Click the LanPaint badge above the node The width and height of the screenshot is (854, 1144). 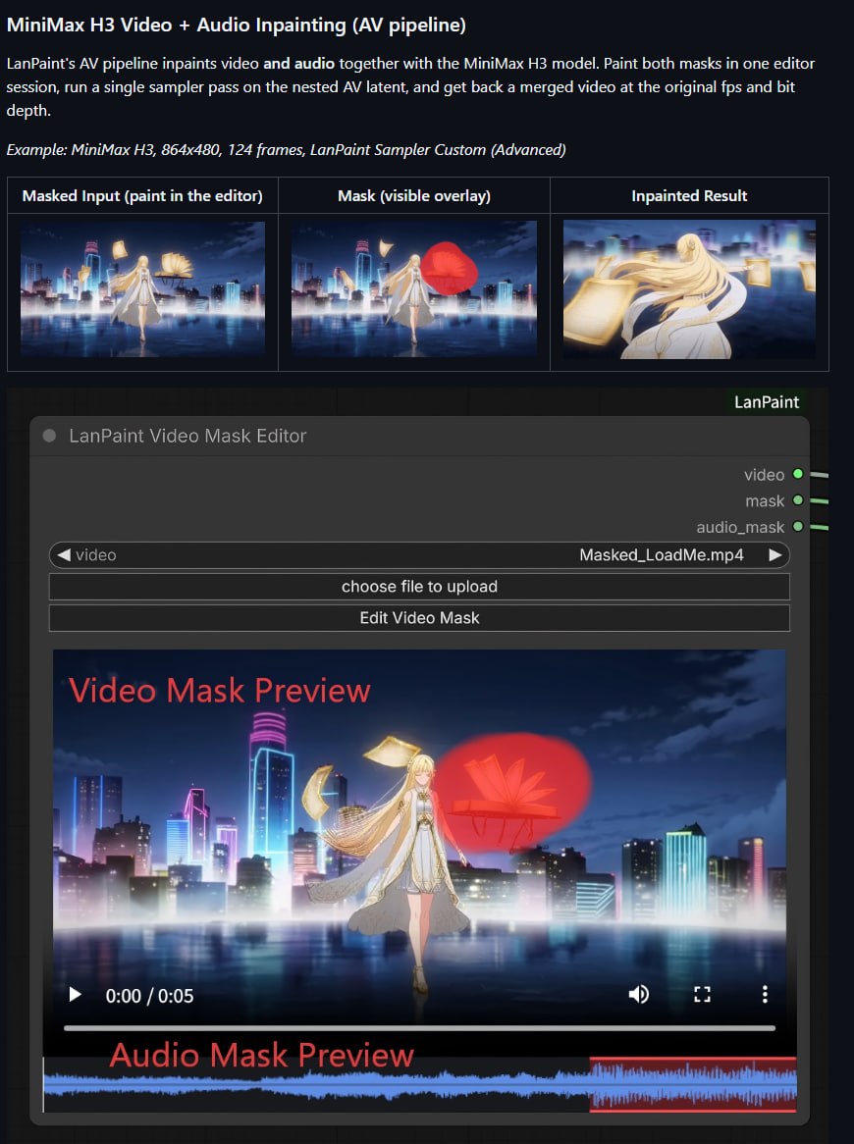tap(767, 402)
